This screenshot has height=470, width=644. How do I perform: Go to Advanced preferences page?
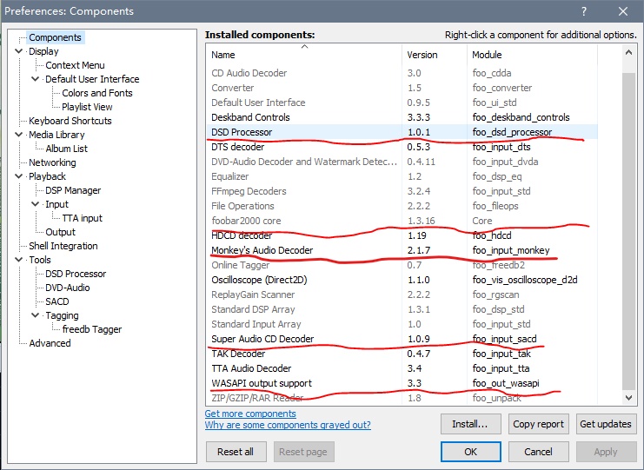[x=50, y=343]
